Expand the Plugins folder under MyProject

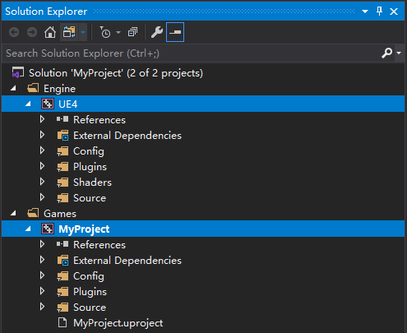point(42,291)
